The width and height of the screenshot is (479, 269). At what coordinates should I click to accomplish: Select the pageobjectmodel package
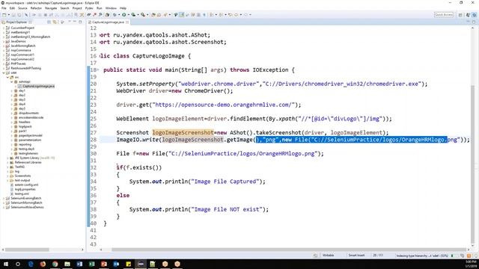pos(30,135)
